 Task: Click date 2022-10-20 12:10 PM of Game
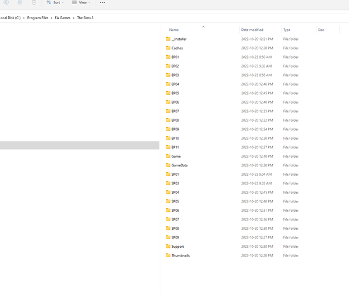(257, 157)
